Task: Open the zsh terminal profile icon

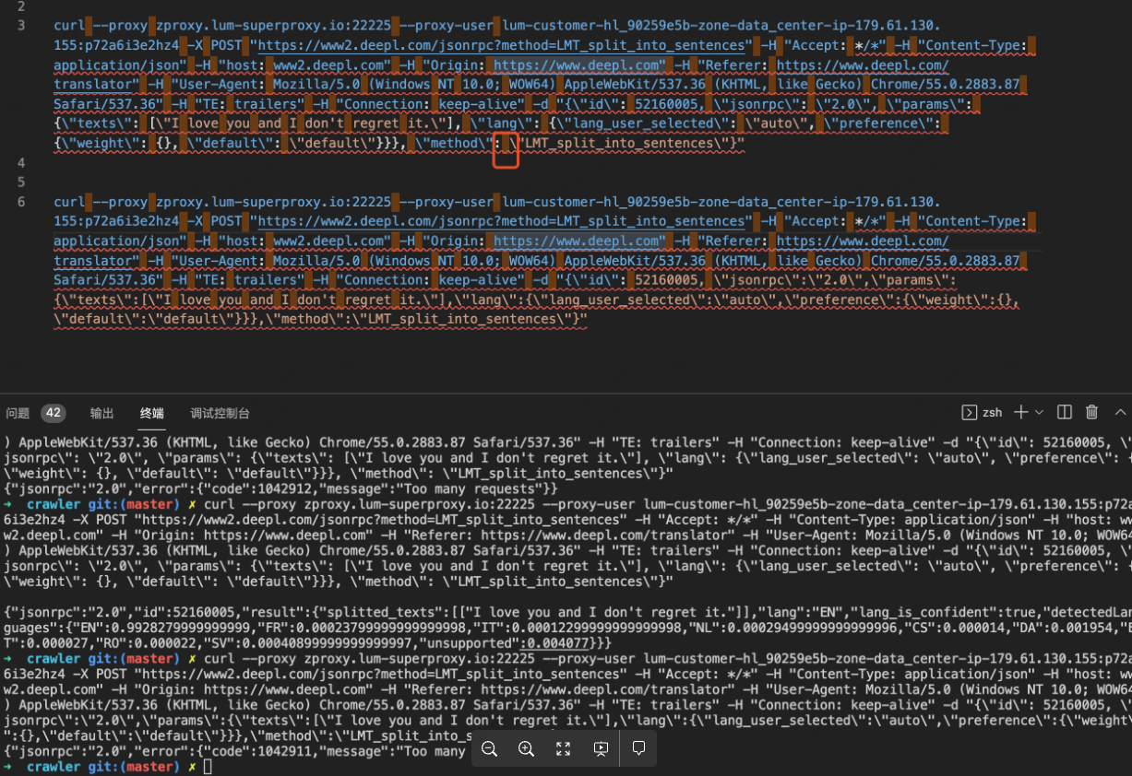Action: 969,412
